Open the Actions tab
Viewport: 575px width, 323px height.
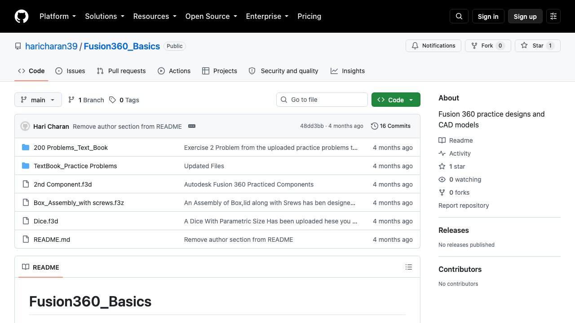174,71
